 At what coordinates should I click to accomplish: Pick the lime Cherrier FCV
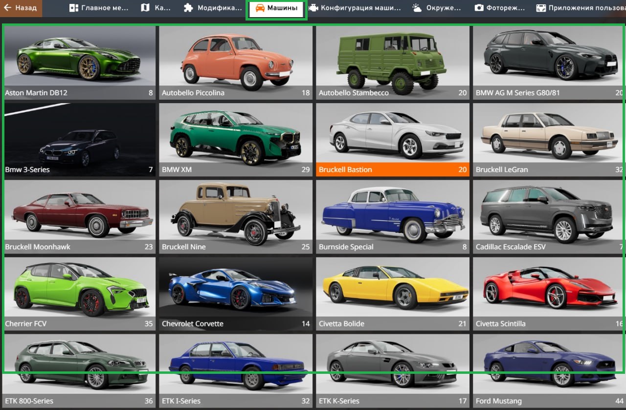[x=80, y=294]
